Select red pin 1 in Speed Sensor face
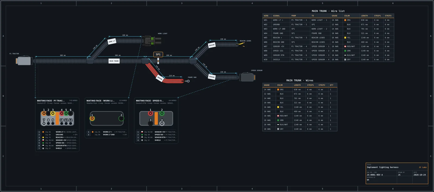Viewport: 434px width, 192px height. [x=150, y=113]
